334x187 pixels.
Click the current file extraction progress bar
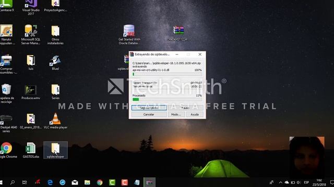click(x=167, y=74)
